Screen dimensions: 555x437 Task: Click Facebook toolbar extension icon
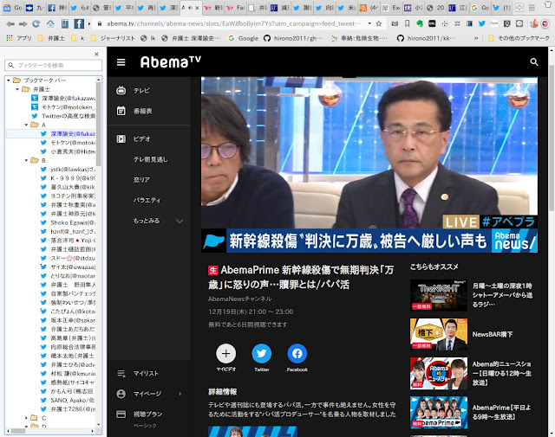pos(79,23)
